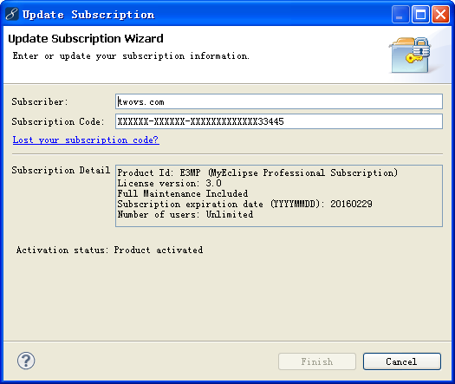The image size is (455, 384).
Task: Close the Update Subscription dialog
Action: coord(440,14)
